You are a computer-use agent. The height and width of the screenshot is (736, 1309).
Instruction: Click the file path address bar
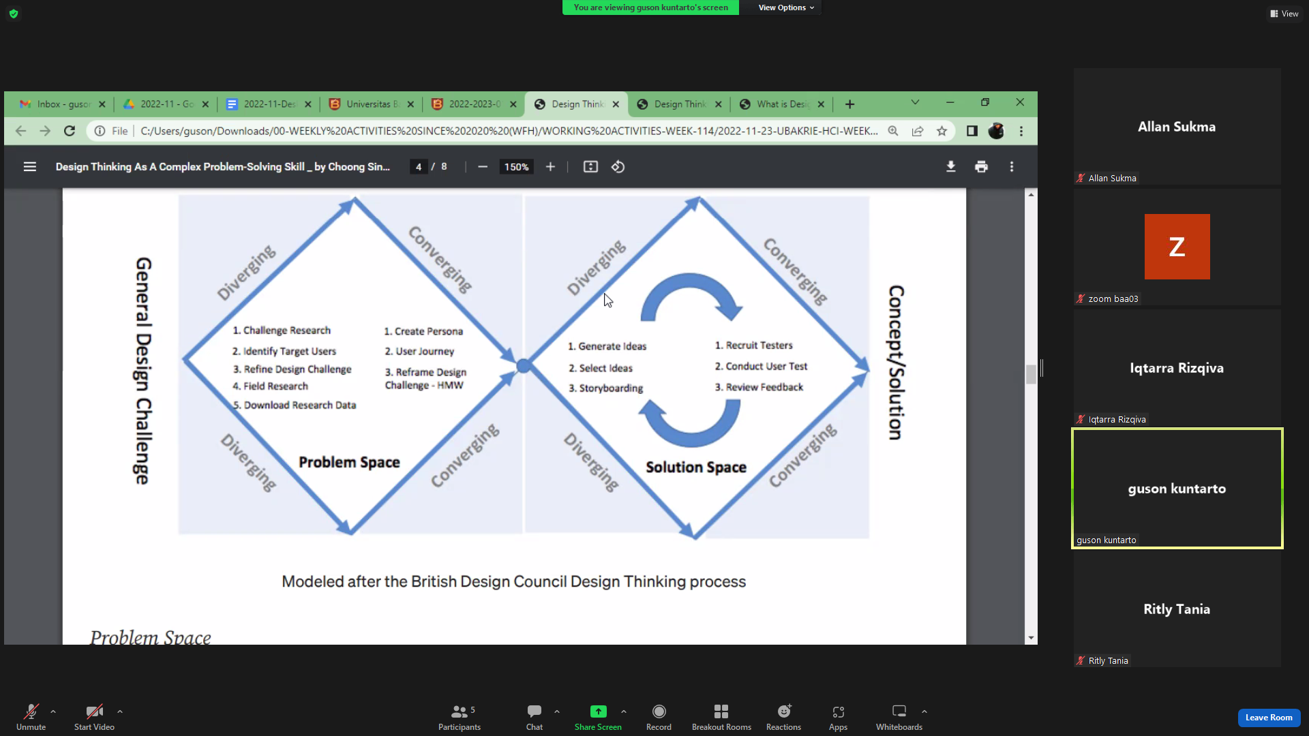(x=509, y=131)
